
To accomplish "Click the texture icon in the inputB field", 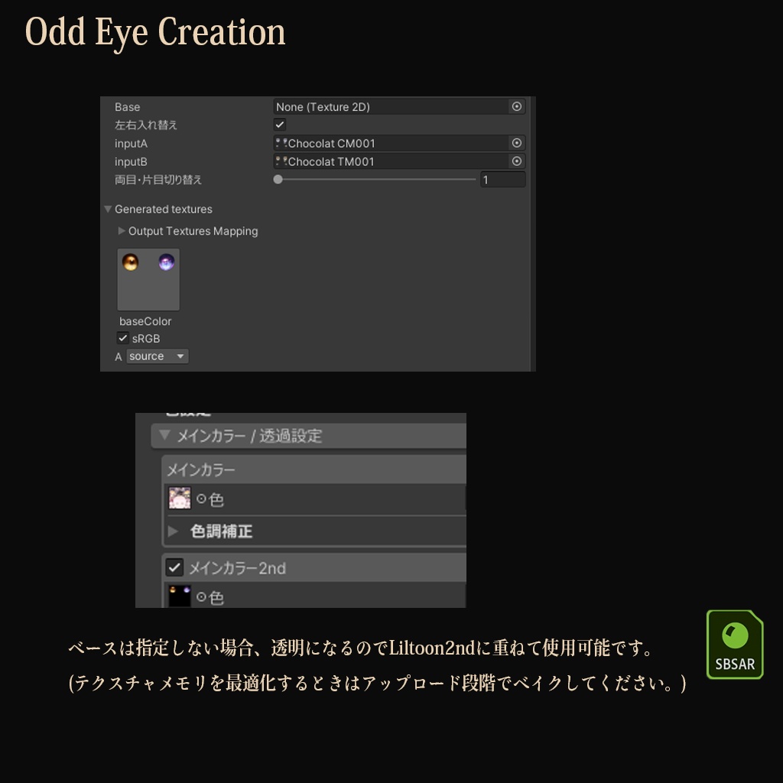I will [281, 161].
